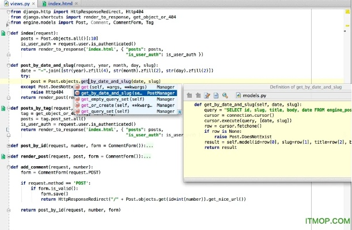
Task: Click the 'POST' string in if statement
Action: [81, 183]
